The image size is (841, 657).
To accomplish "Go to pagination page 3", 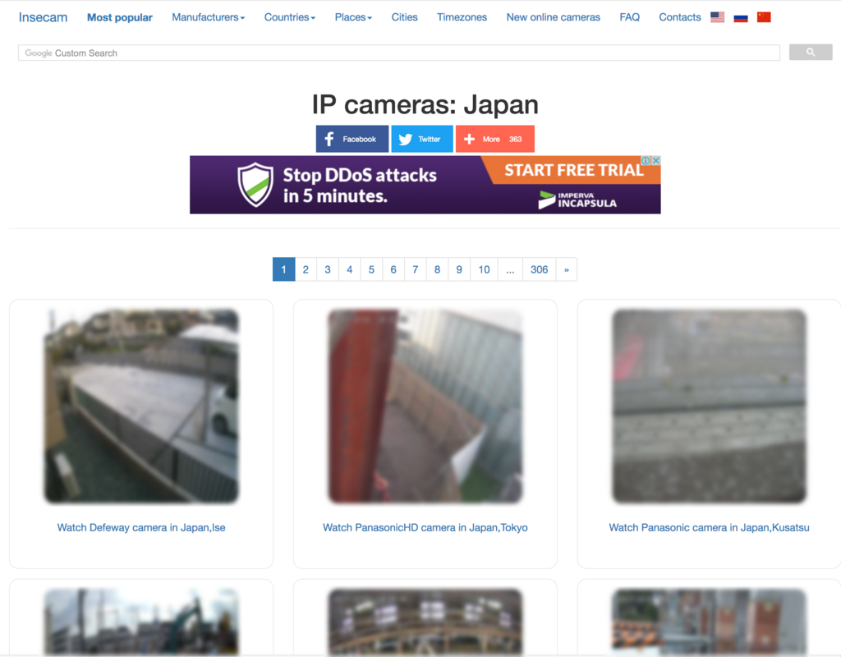I will pos(328,269).
